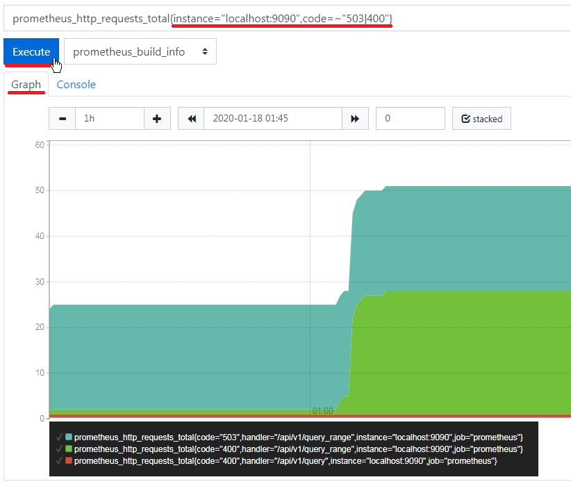This screenshot has height=484, width=571.
Task: Click the 1h range input field
Action: [x=110, y=119]
